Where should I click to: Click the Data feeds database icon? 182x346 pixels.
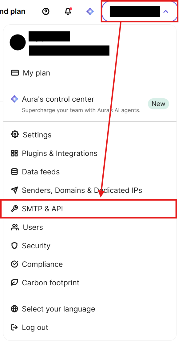point(14,172)
